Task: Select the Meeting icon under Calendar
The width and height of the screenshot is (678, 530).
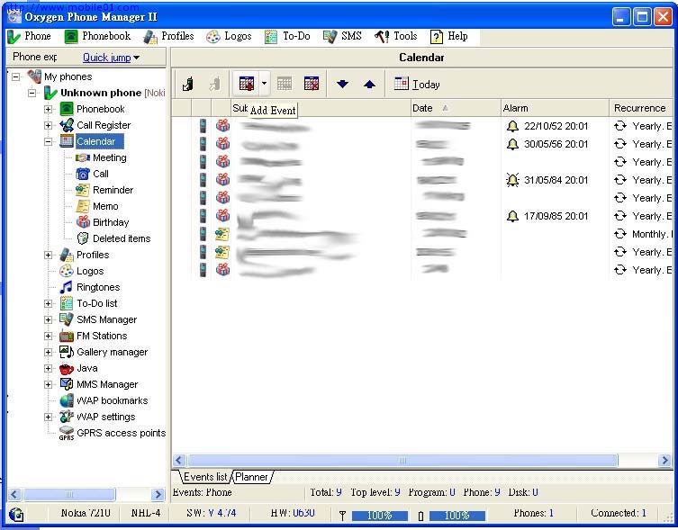Action: tap(83, 157)
